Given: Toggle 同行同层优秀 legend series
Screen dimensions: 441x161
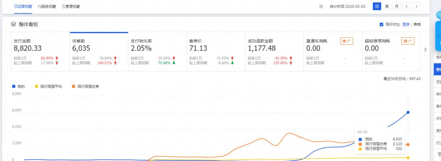Looking at the screenshot, I should (85, 86).
